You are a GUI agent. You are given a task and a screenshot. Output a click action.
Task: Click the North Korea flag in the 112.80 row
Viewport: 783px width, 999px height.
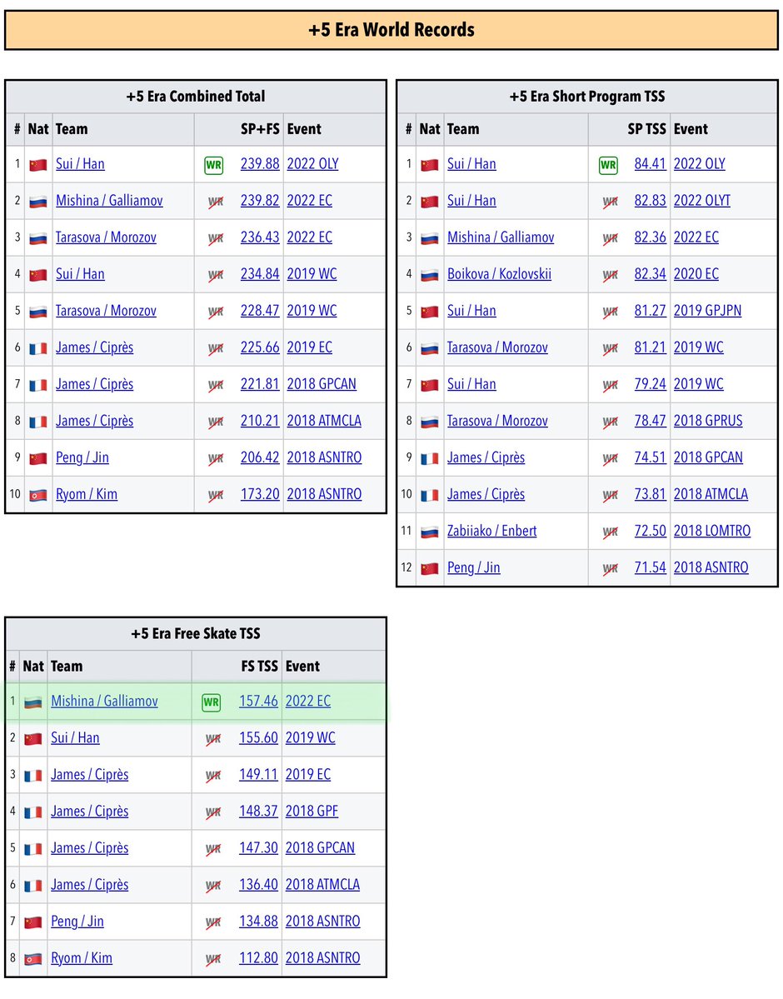pyautogui.click(x=33, y=960)
